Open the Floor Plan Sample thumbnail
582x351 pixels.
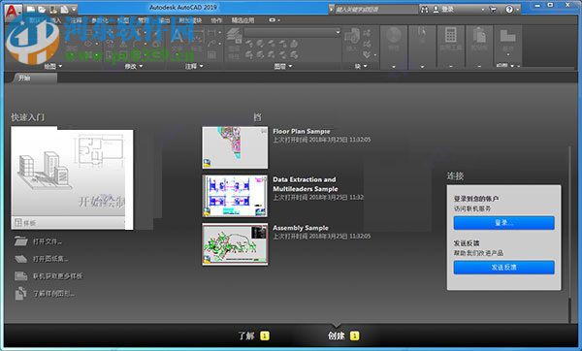coord(235,147)
